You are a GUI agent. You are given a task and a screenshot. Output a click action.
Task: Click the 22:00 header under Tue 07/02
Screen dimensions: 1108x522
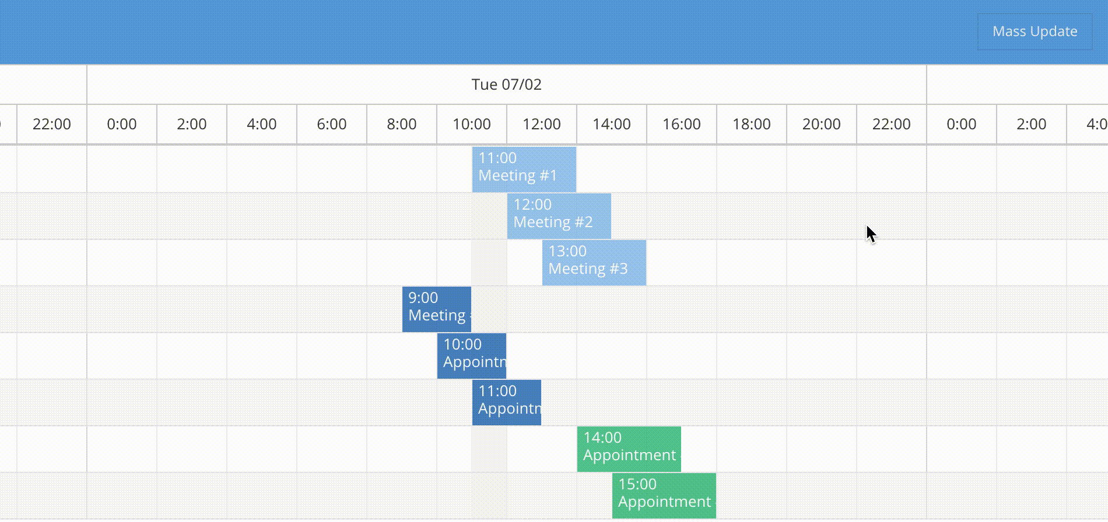(x=892, y=124)
